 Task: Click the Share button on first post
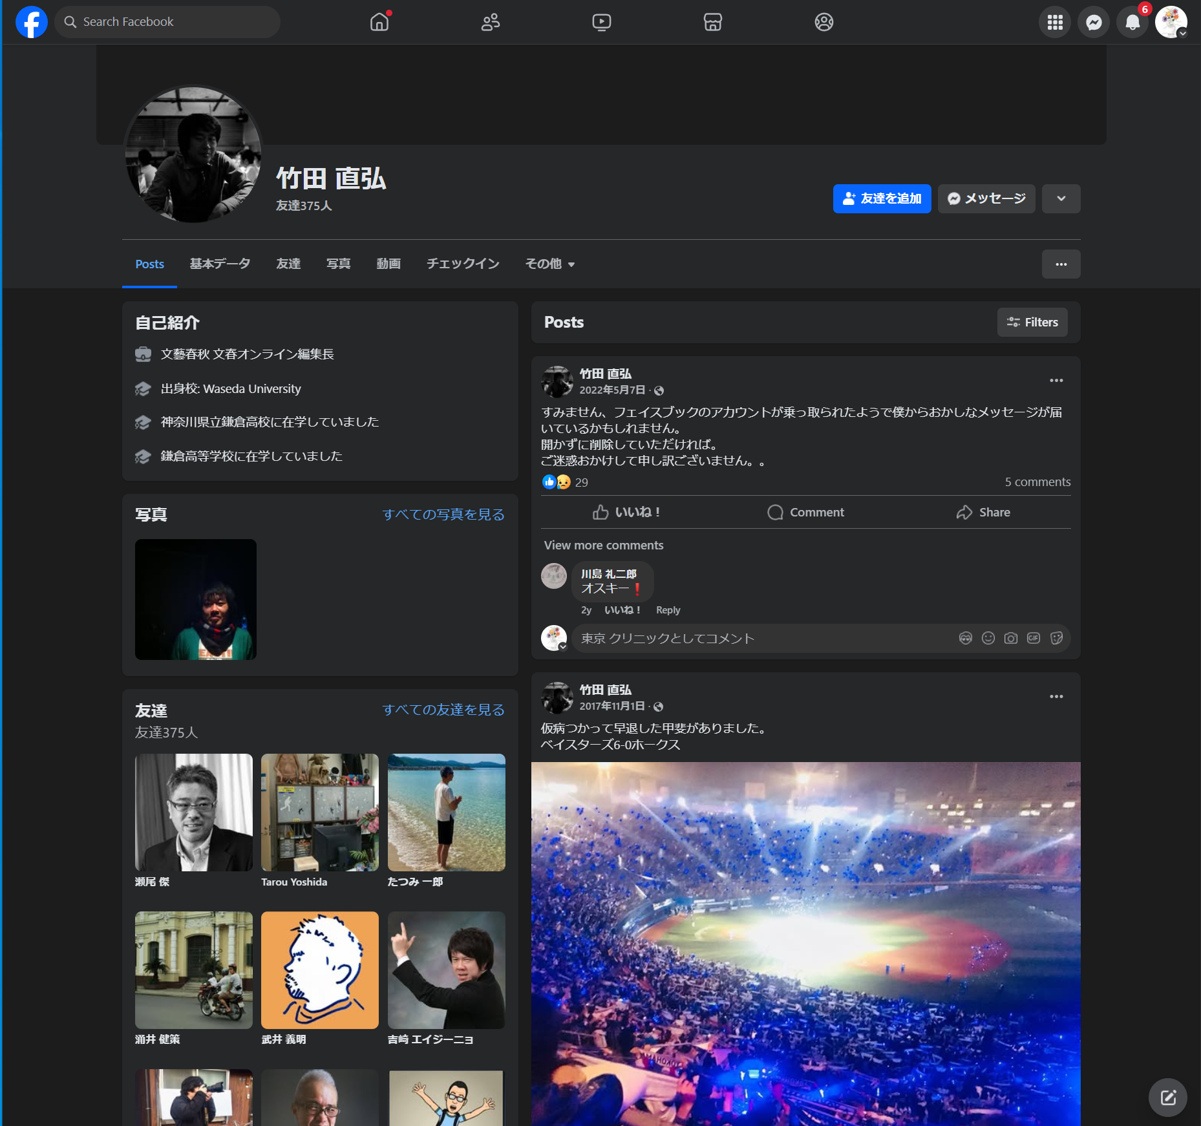click(x=983, y=512)
